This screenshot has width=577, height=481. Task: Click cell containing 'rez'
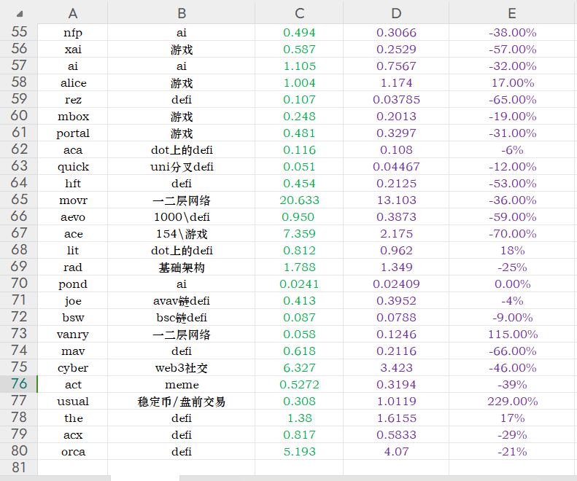tap(72, 100)
